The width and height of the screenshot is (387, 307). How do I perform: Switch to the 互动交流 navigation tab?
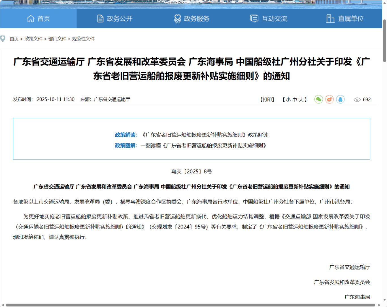(x=268, y=18)
